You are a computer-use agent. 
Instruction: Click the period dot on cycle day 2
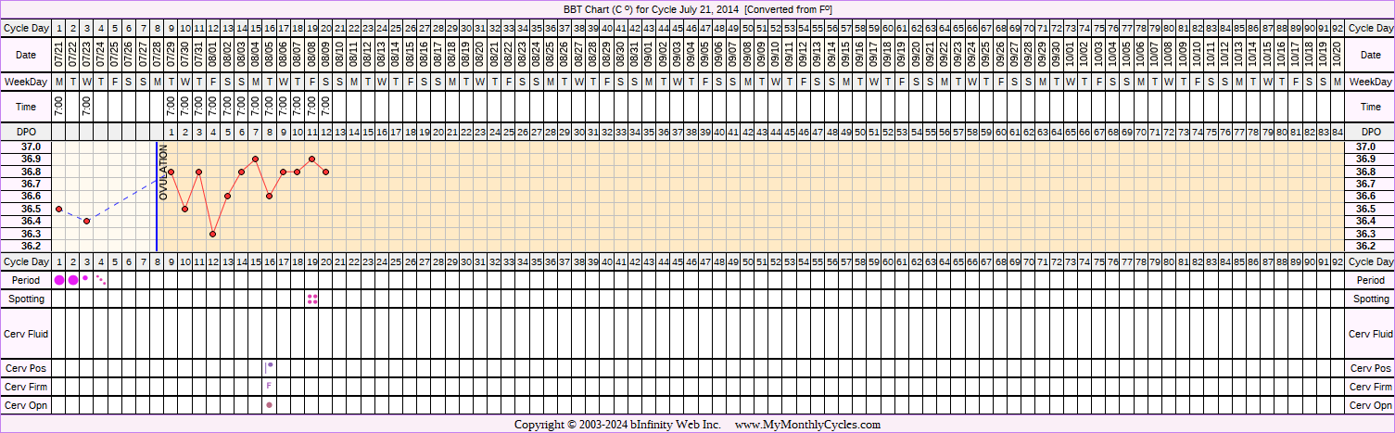point(73,280)
